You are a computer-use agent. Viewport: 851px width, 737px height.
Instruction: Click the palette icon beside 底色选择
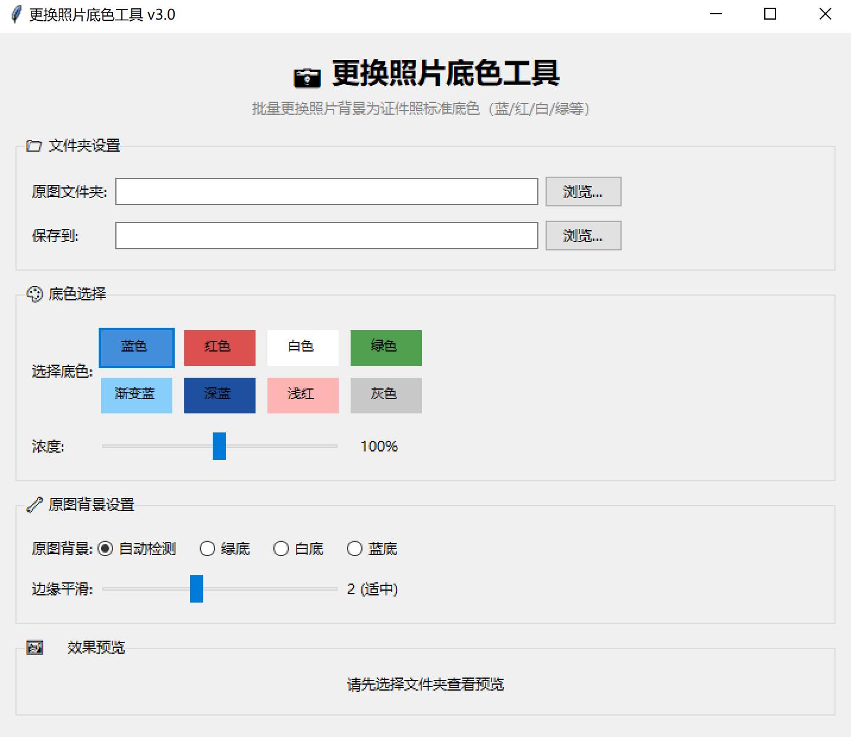point(34,294)
